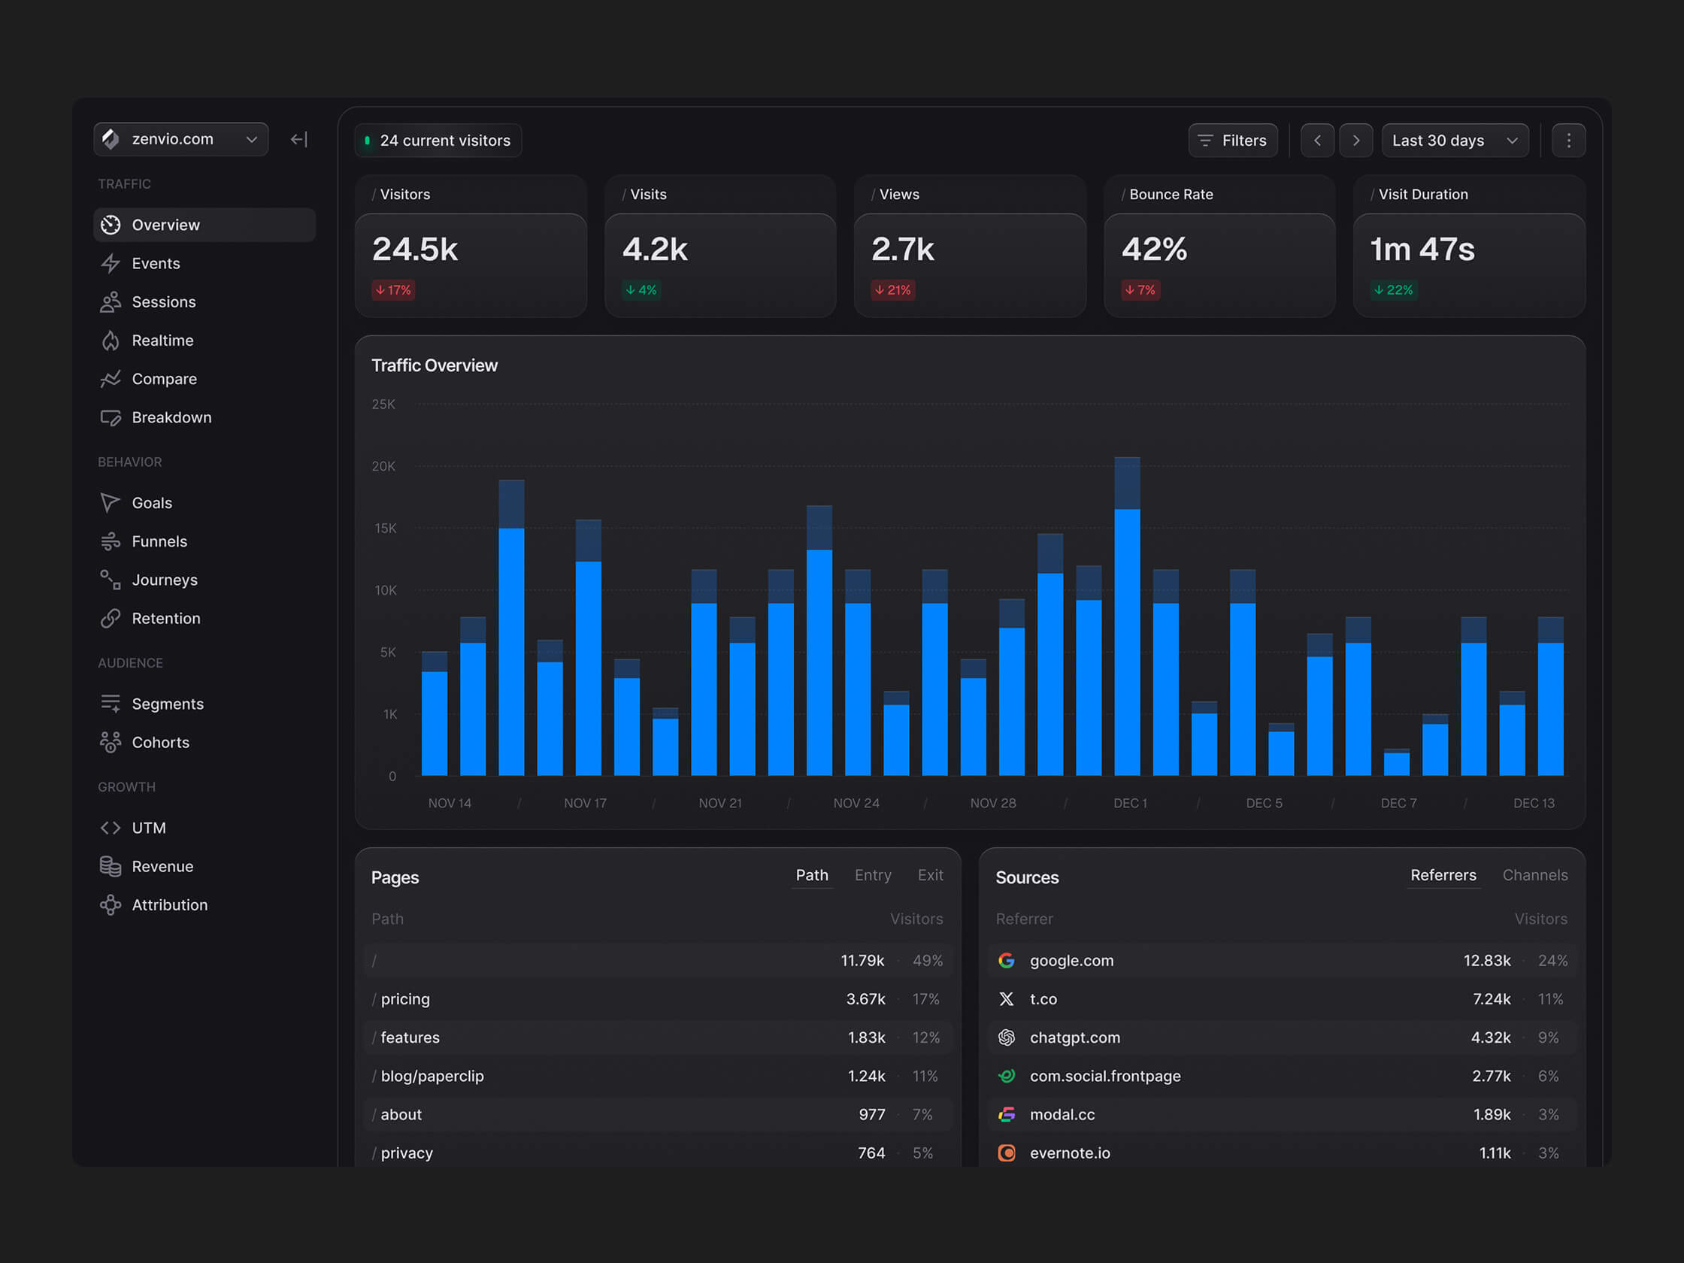Screen dimensions: 1684x1263
Task: Select the Cohorts icon
Action: click(x=111, y=742)
